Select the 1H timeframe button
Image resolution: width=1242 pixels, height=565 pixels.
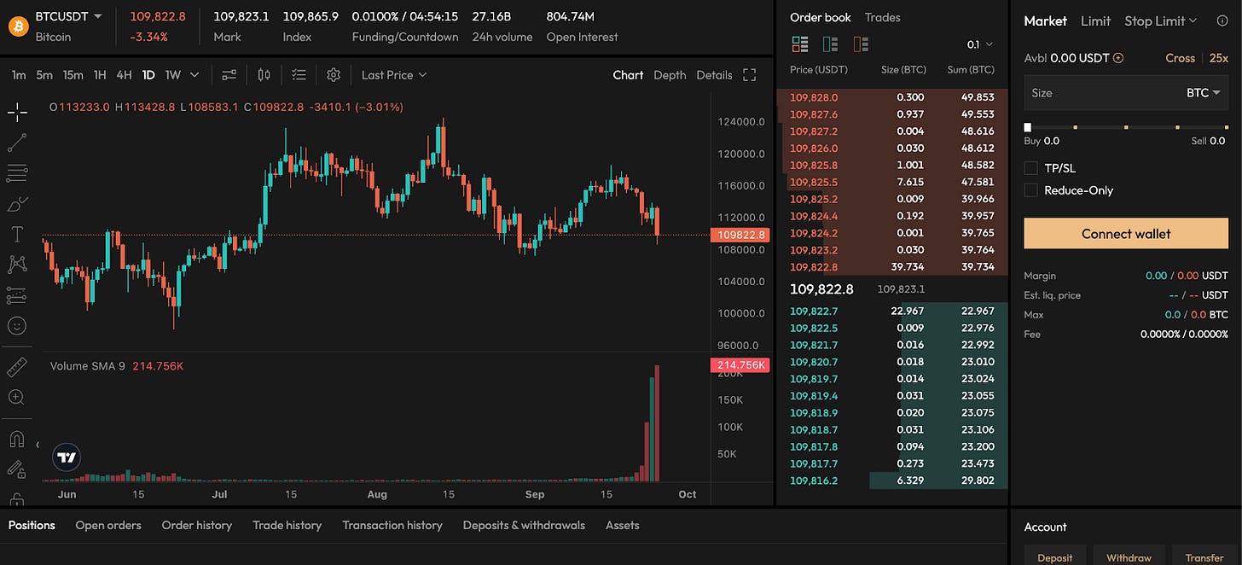click(x=100, y=75)
